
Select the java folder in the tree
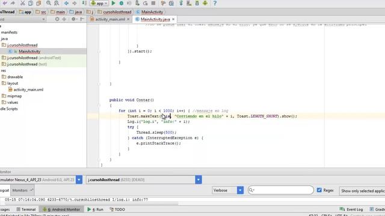click(4, 38)
